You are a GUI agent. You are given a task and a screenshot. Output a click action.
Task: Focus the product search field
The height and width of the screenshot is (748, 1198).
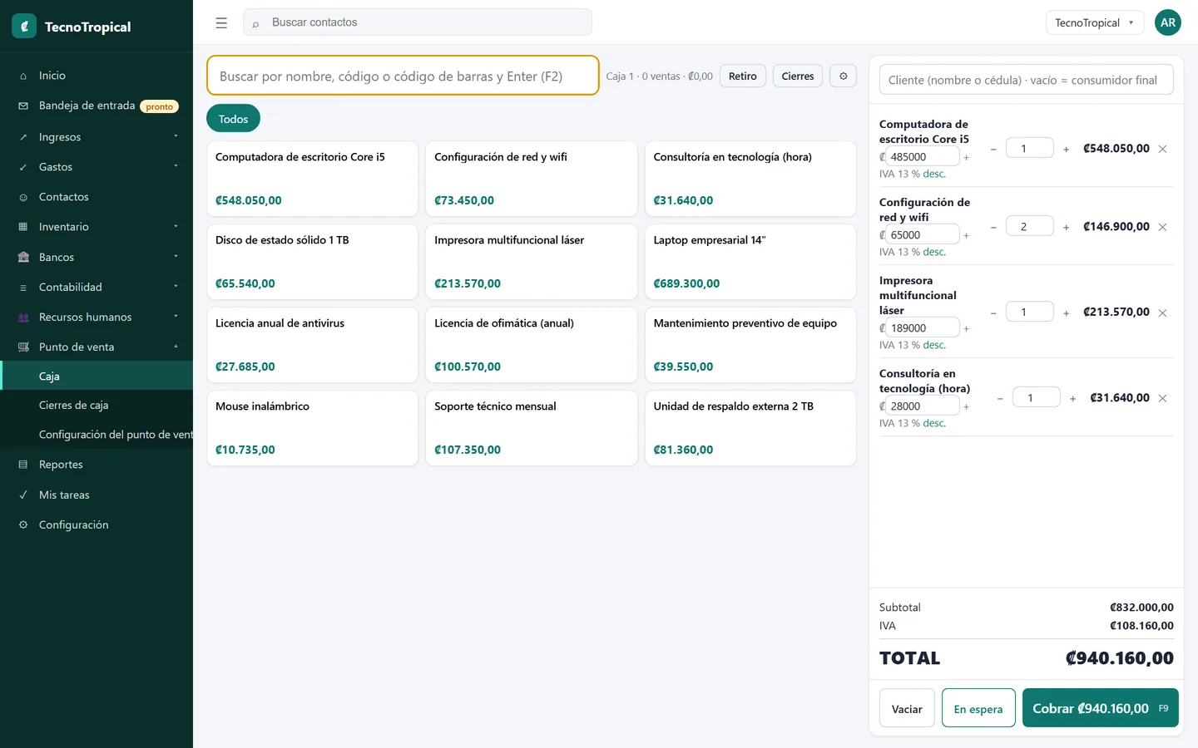point(403,76)
